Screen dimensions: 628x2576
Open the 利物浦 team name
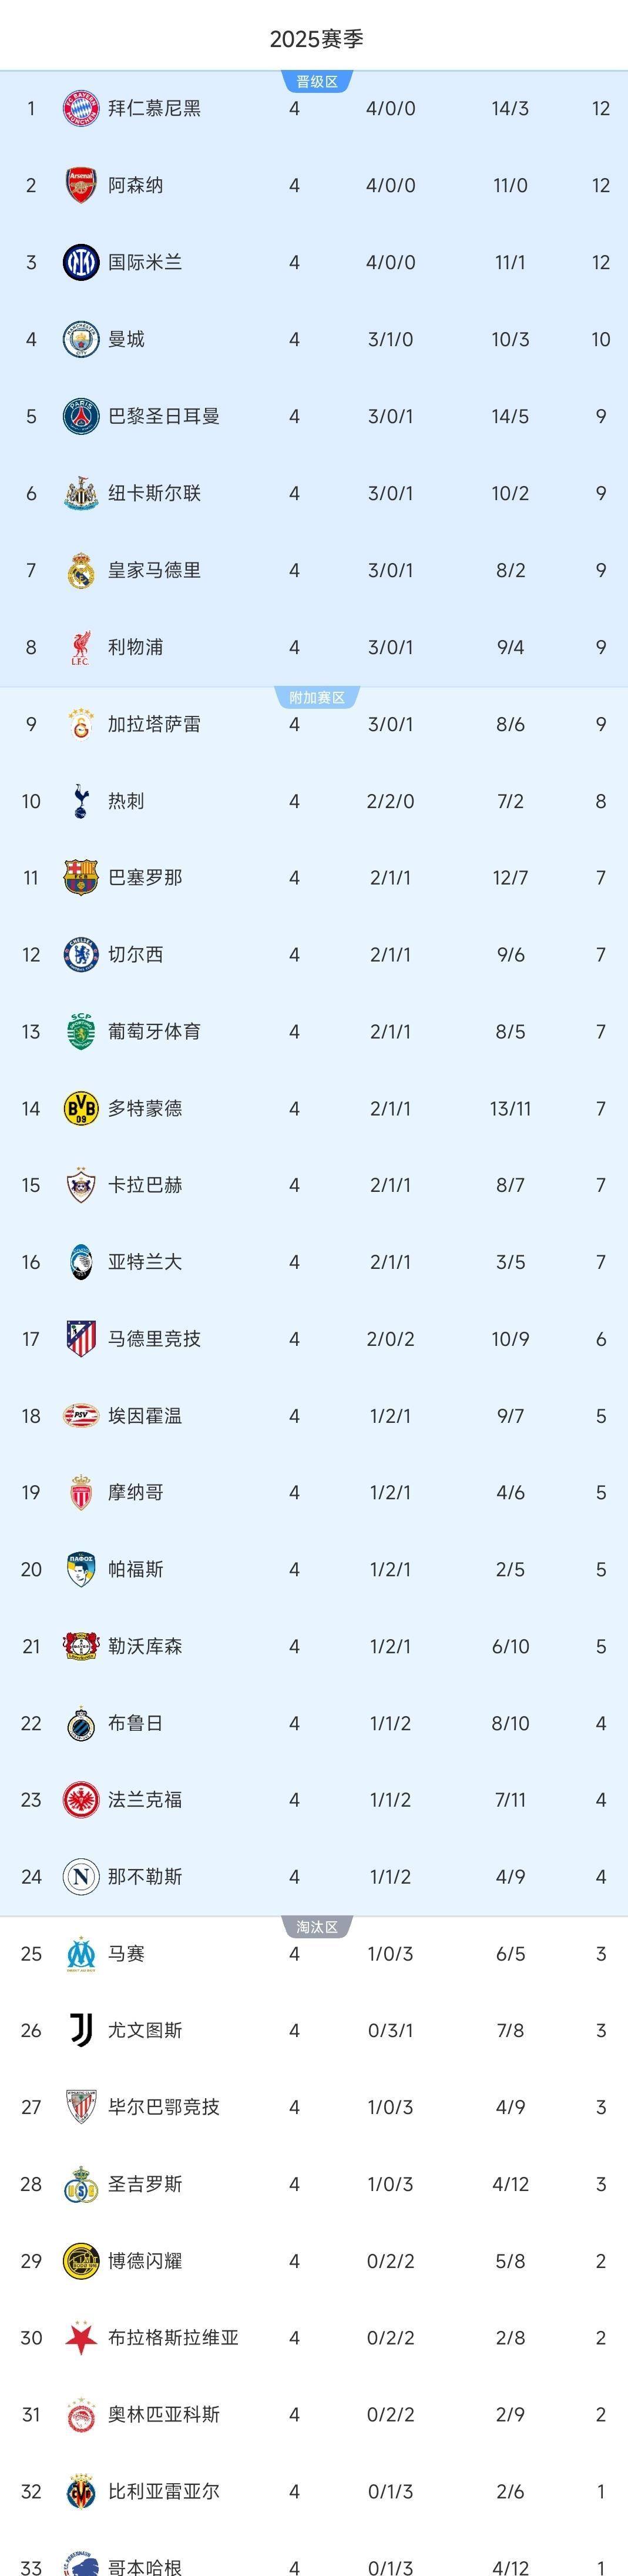point(136,647)
